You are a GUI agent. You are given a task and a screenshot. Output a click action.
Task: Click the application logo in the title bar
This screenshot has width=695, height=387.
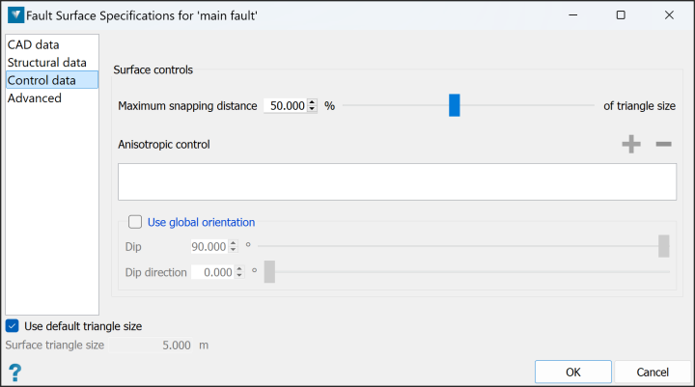tap(15, 15)
